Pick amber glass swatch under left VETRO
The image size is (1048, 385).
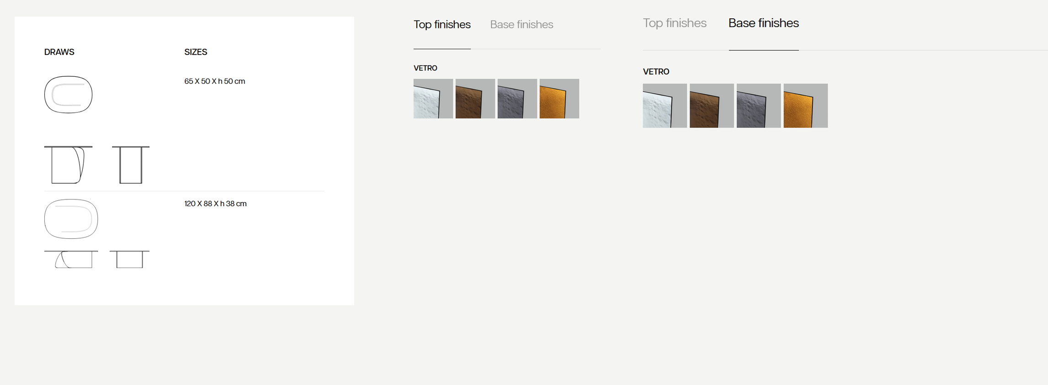tap(559, 99)
